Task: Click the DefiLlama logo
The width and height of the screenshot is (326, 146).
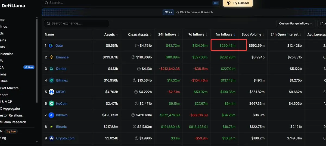Action: (x=13, y=6)
